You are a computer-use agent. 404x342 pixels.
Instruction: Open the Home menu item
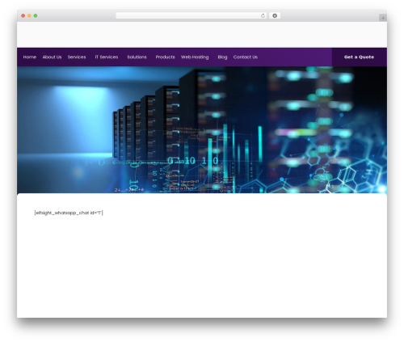point(30,57)
